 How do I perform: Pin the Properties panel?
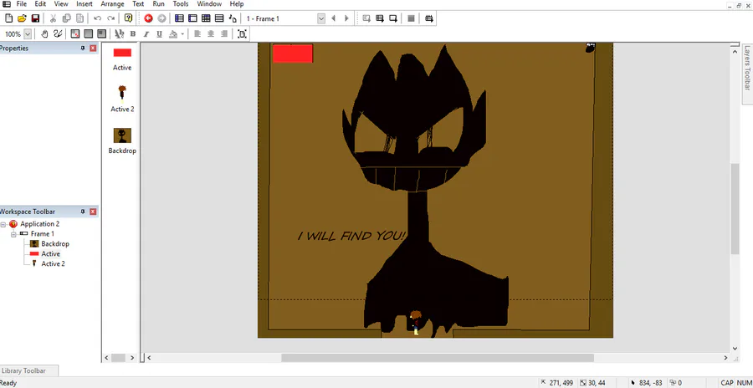[83, 48]
